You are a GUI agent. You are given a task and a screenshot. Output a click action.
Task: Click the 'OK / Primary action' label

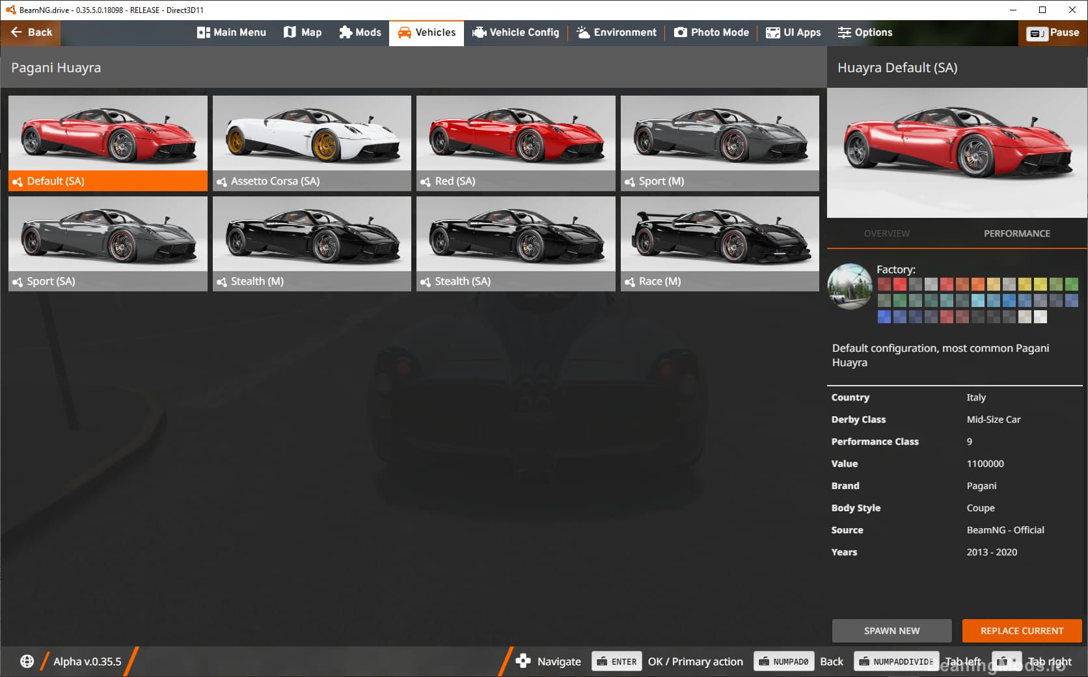coord(695,661)
